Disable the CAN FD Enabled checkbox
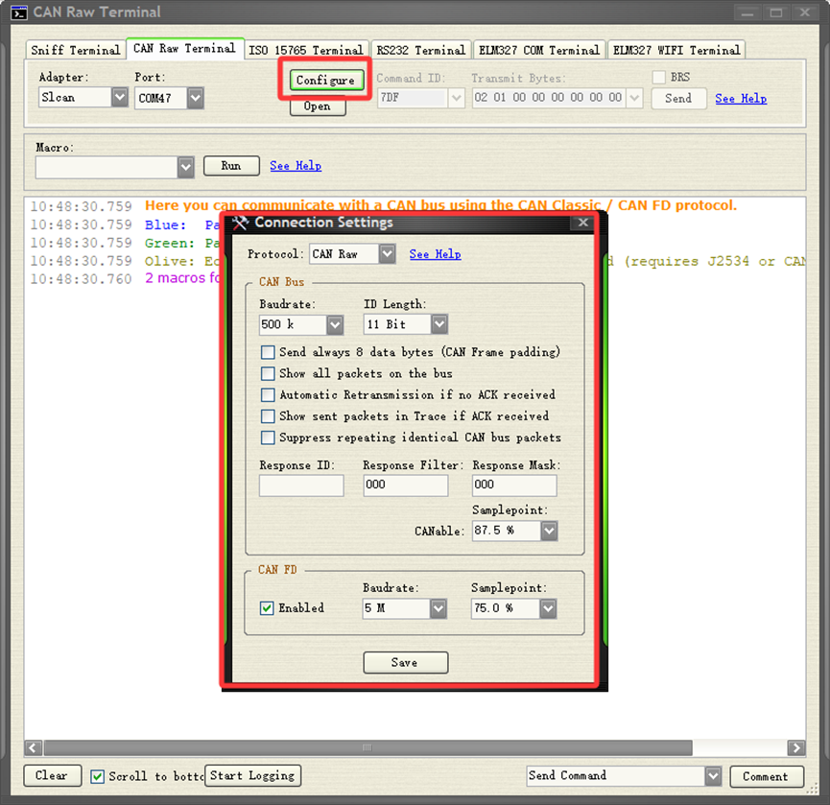This screenshot has height=805, width=830. [267, 608]
